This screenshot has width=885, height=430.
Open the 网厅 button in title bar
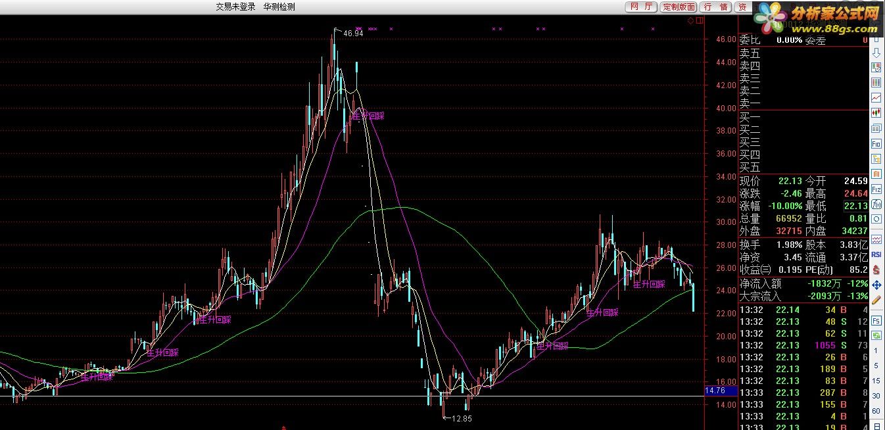coord(641,7)
